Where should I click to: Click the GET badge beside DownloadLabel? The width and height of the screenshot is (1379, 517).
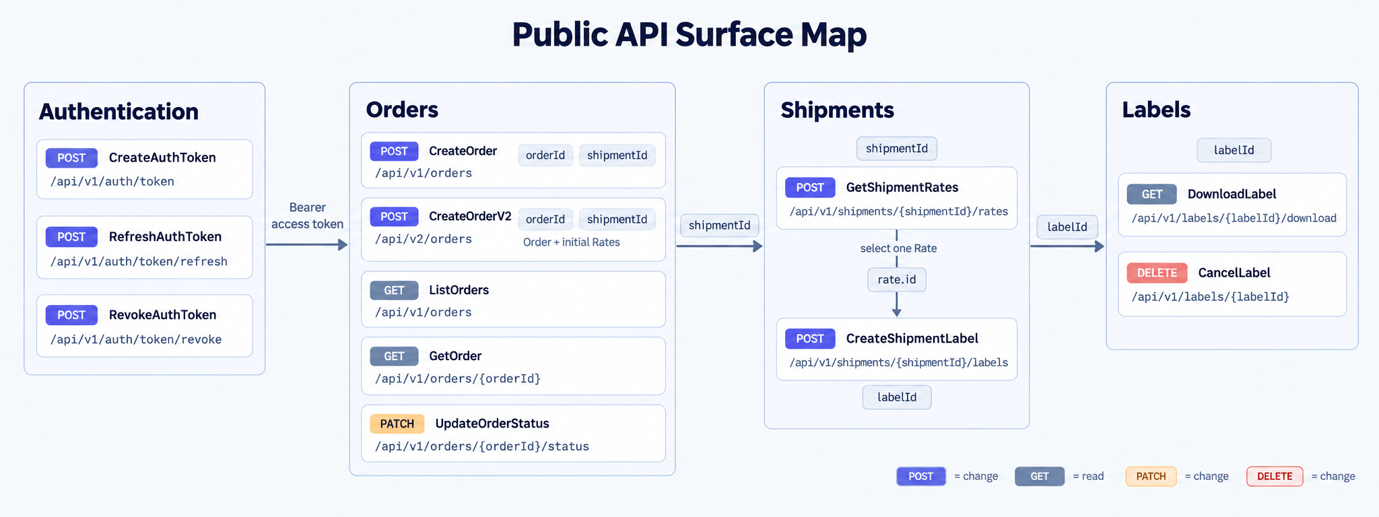point(1152,195)
